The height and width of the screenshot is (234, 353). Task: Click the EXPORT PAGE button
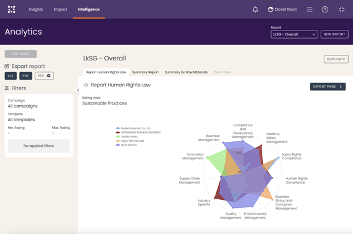coord(328,87)
